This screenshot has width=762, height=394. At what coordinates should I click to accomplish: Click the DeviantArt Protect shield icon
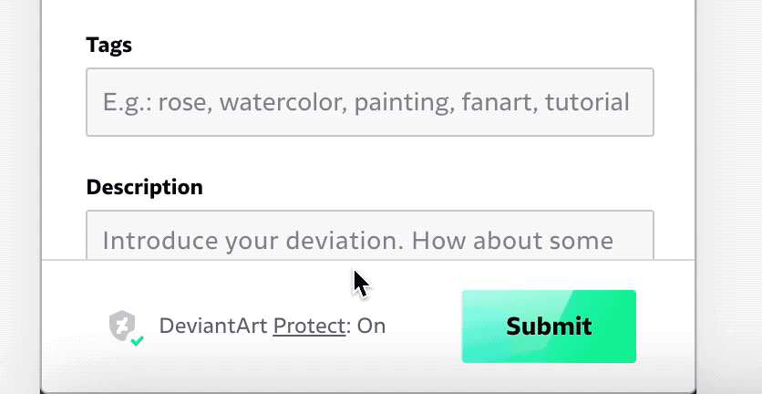click(122, 326)
